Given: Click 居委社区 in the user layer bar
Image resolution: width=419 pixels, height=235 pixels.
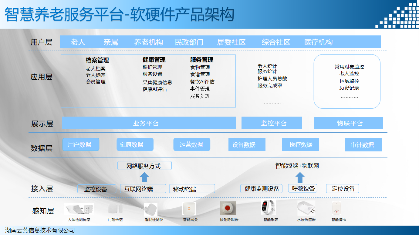Looking at the screenshot, I should pyautogui.click(x=231, y=42).
